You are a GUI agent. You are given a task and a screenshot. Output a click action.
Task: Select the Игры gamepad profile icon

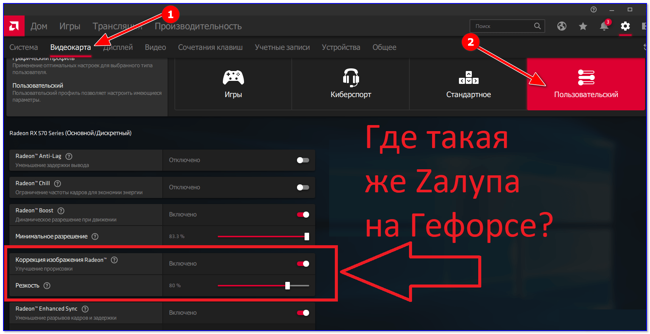click(x=233, y=77)
